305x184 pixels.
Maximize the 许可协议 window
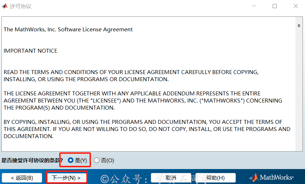(274, 6)
